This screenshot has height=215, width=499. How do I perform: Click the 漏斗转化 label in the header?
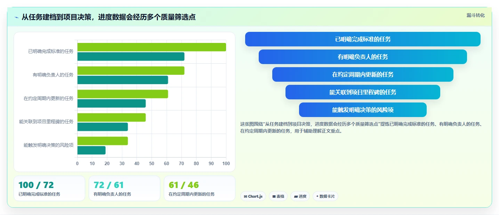pos(475,15)
